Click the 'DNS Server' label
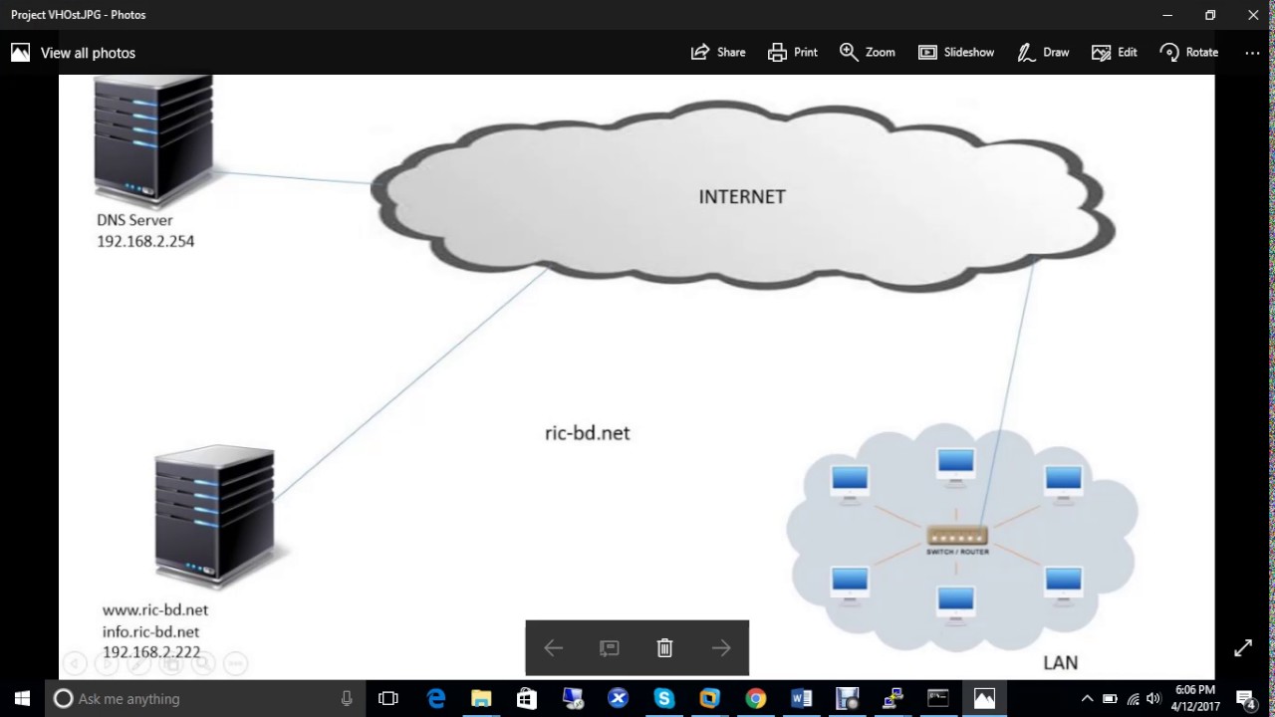This screenshot has height=717, width=1275. click(134, 220)
